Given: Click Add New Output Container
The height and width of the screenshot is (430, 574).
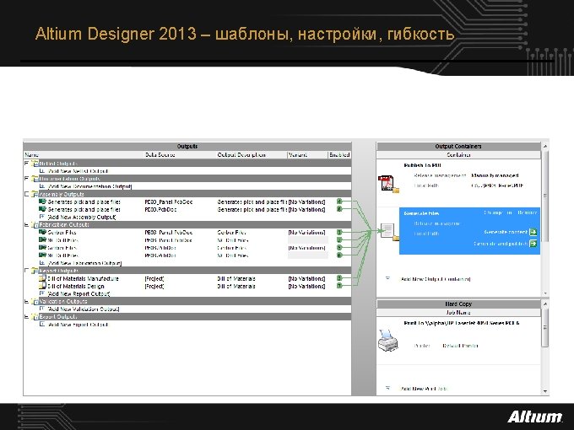Looking at the screenshot, I should click(x=436, y=279).
